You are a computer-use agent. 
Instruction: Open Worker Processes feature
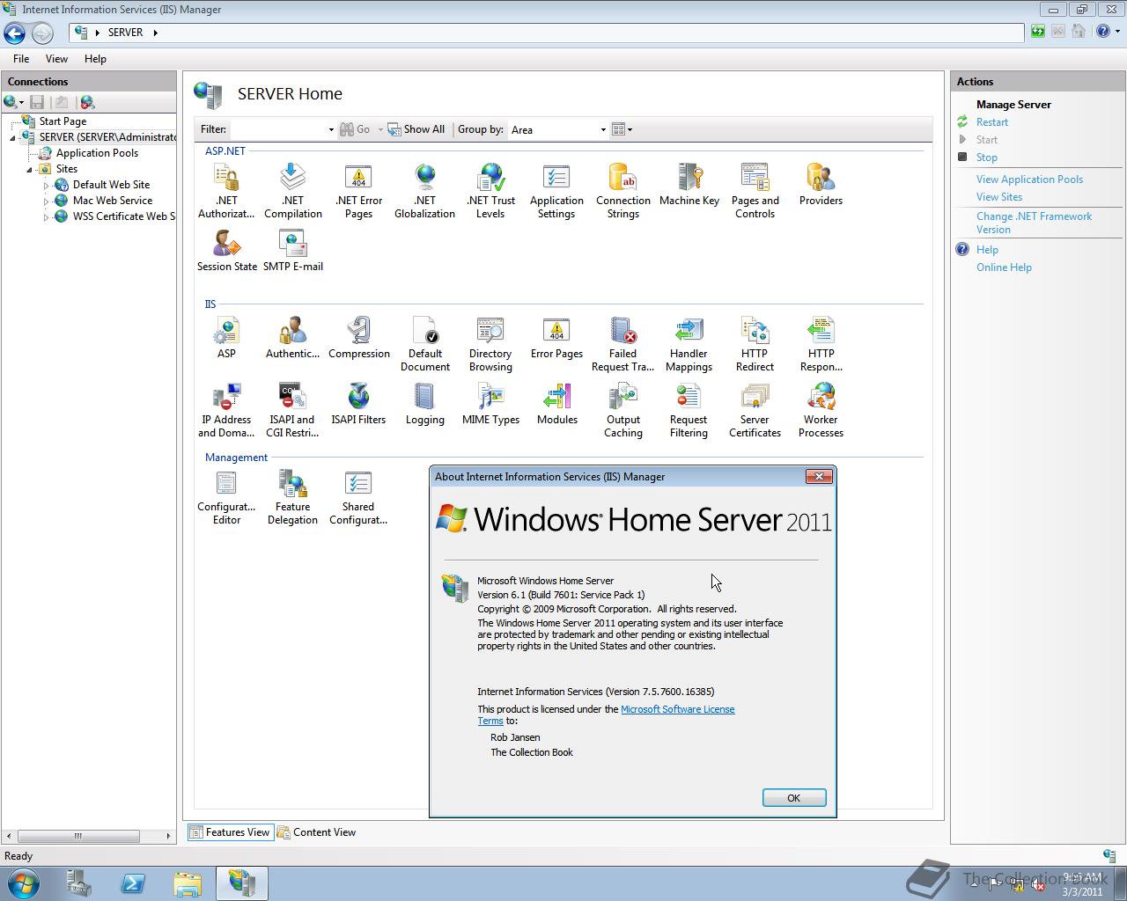[821, 410]
